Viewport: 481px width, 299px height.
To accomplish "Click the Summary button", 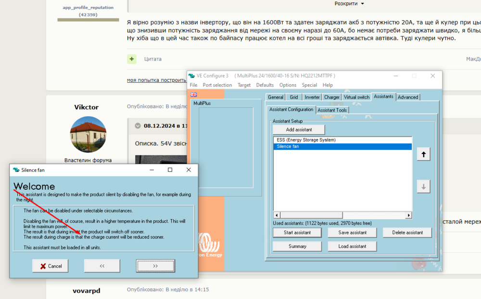I will (297, 246).
